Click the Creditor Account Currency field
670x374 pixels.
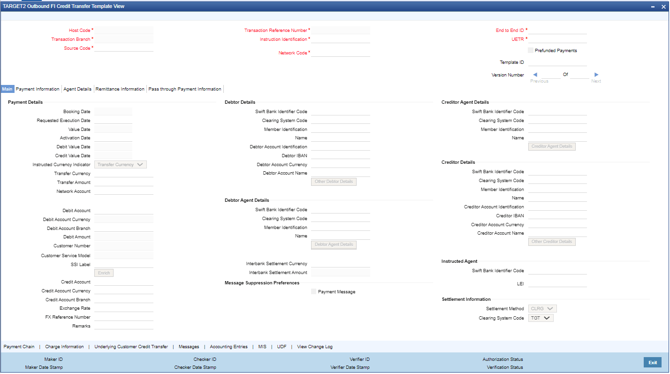[557, 224]
